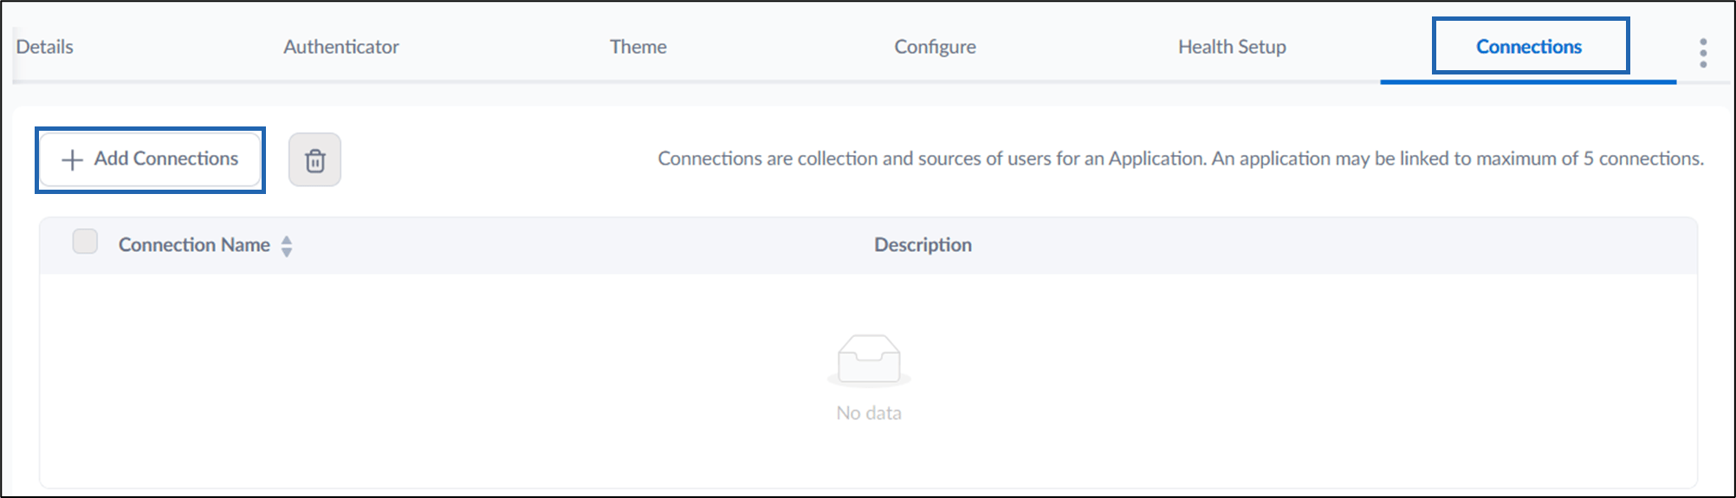Click the Add Connections button
The height and width of the screenshot is (498, 1736).
coord(150,159)
